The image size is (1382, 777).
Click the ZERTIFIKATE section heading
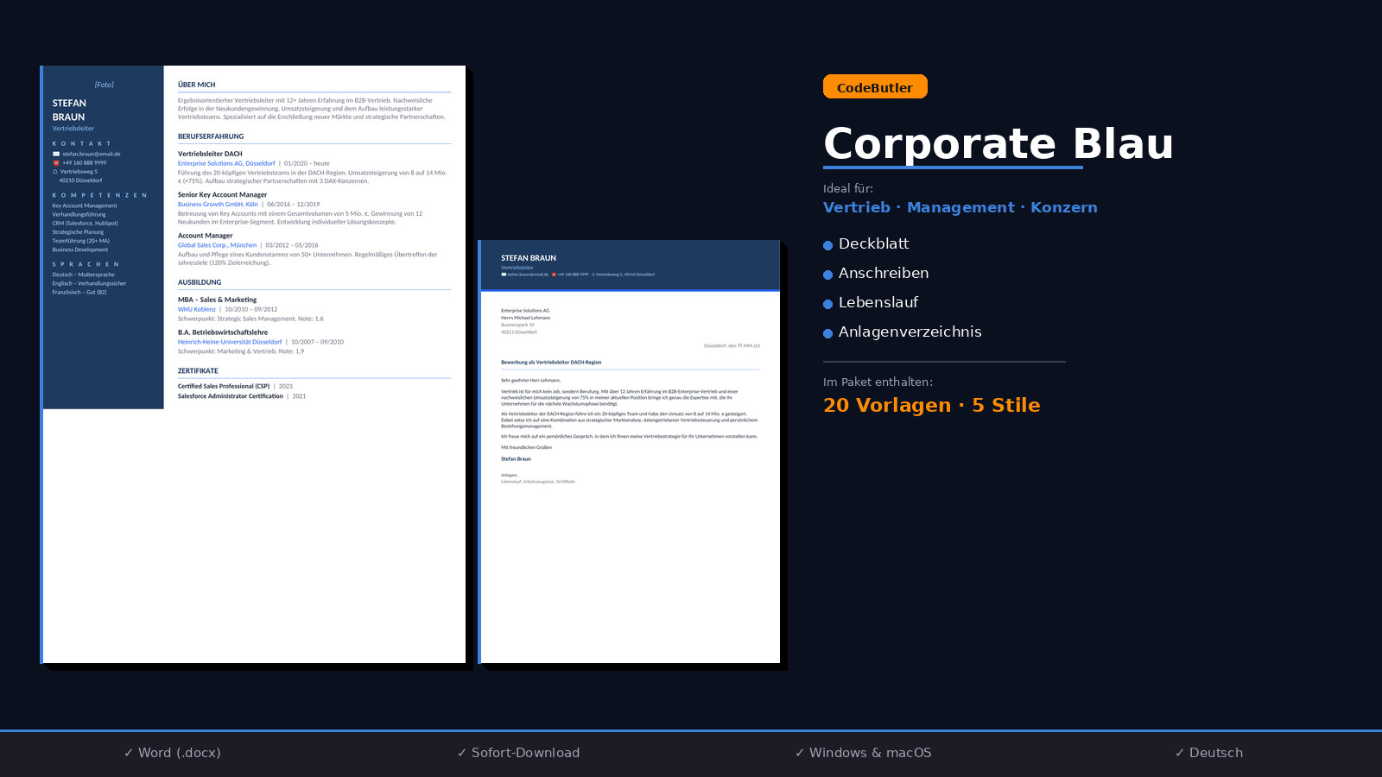pos(198,370)
